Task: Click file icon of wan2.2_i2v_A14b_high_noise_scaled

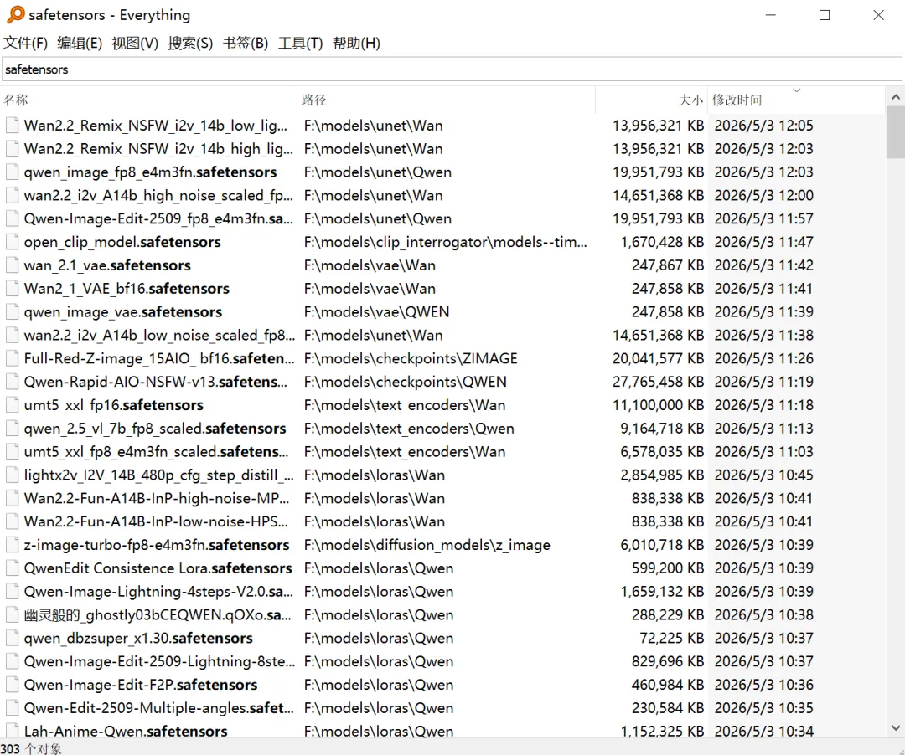Action: pyautogui.click(x=12, y=195)
